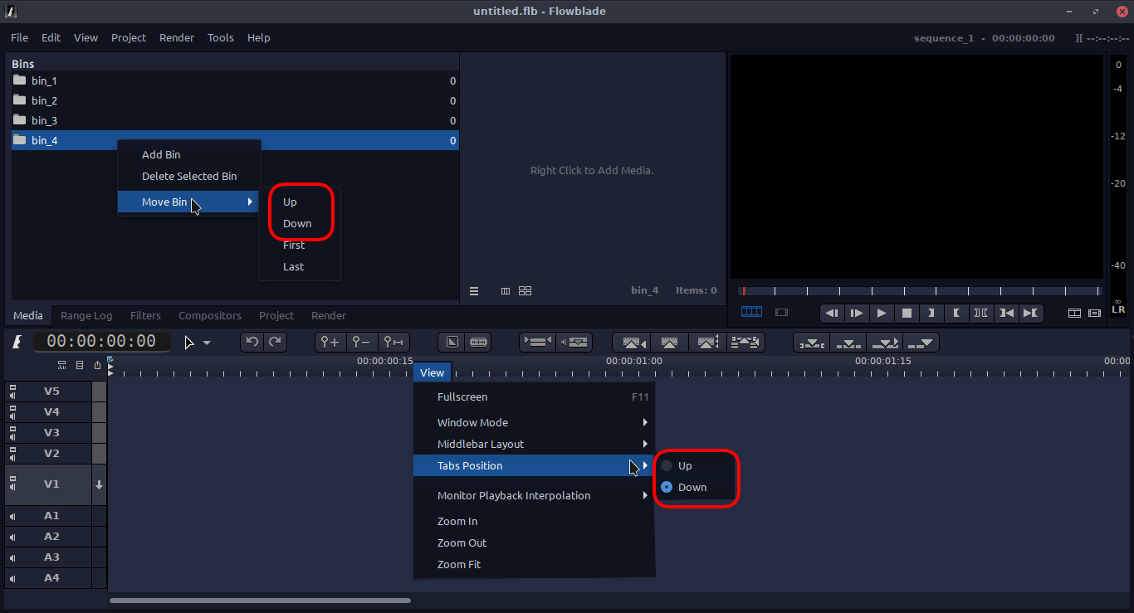Click the overwrite range icon

[812, 342]
